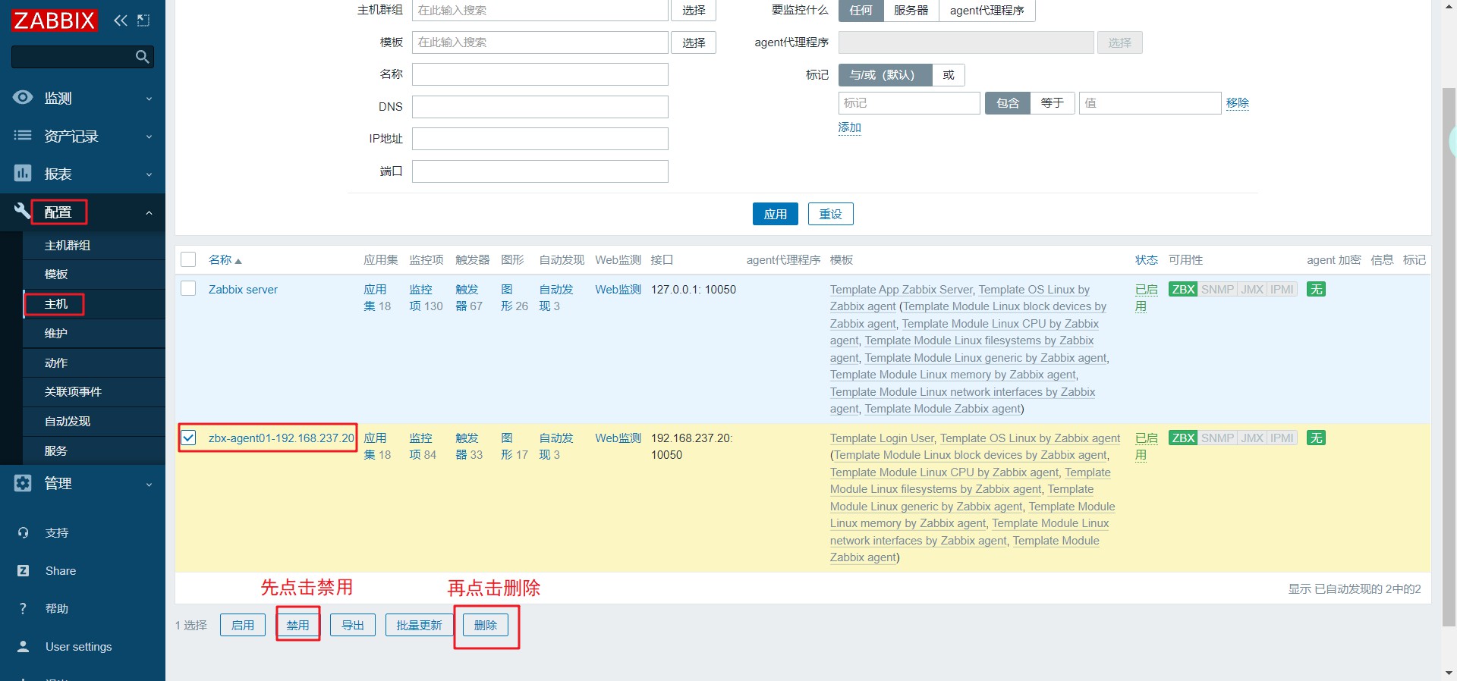Toggle kiosk mode sidebar icon
This screenshot has height=681, width=1457.
point(143,20)
